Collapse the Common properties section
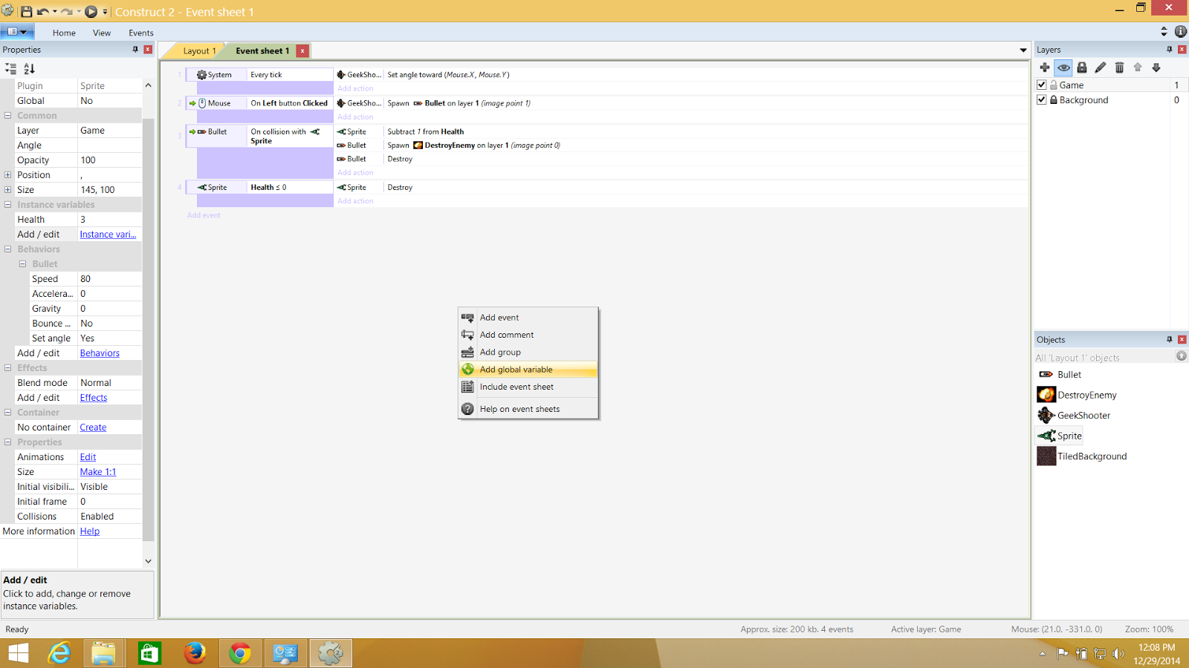The width and height of the screenshot is (1189, 668). tap(7, 116)
